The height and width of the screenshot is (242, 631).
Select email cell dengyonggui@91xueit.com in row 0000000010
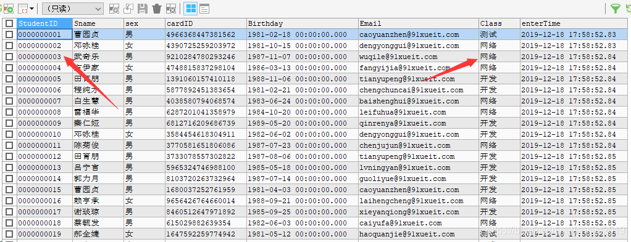click(x=419, y=134)
